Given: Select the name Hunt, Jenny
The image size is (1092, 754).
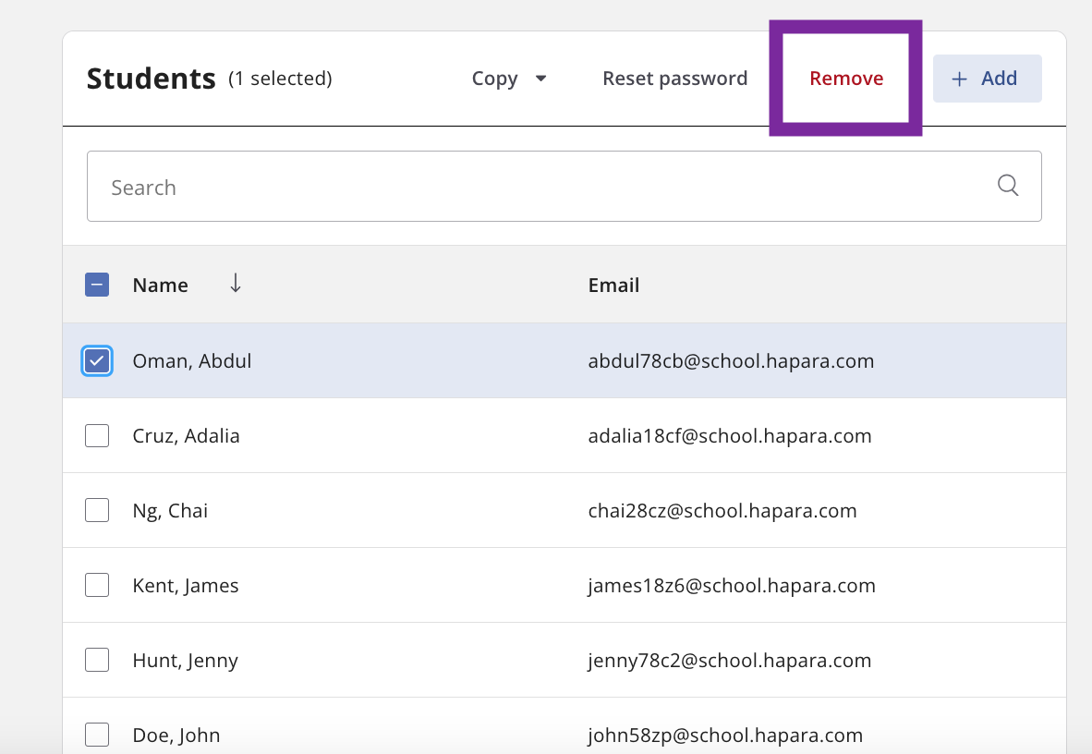Looking at the screenshot, I should point(186,660).
